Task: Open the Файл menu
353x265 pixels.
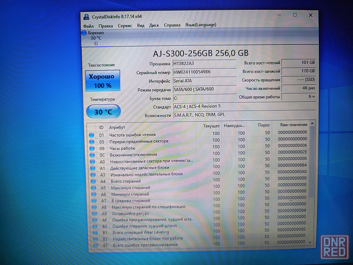Action: coord(89,26)
